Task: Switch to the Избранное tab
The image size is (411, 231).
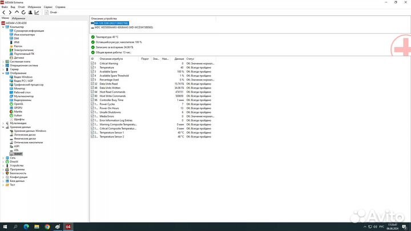Action: click(x=18, y=18)
